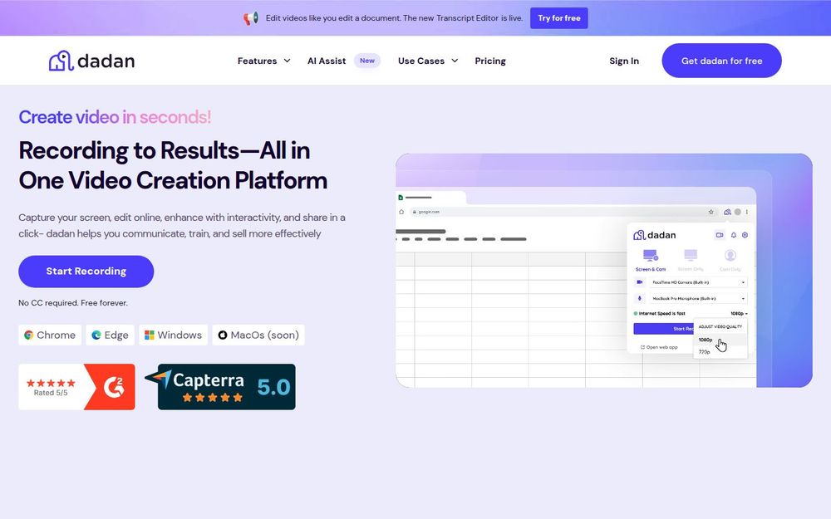Click the dadan logo in the header
This screenshot has height=519, width=831.
[91, 61]
